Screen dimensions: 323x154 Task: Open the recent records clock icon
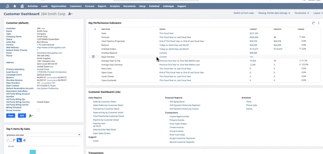8,6
